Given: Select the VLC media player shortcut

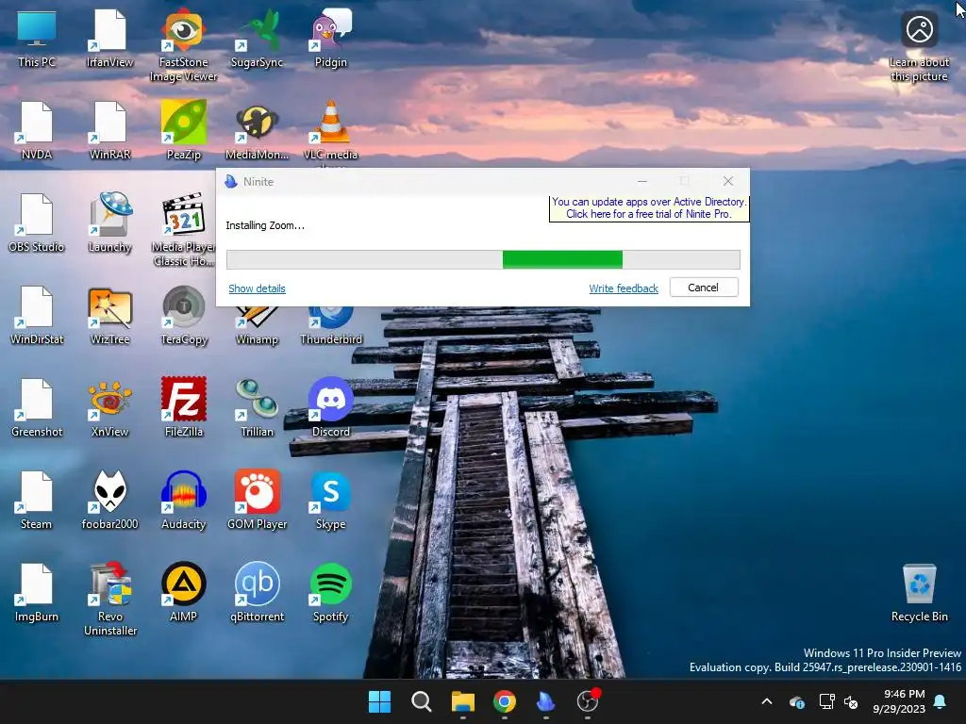Looking at the screenshot, I should [x=331, y=132].
